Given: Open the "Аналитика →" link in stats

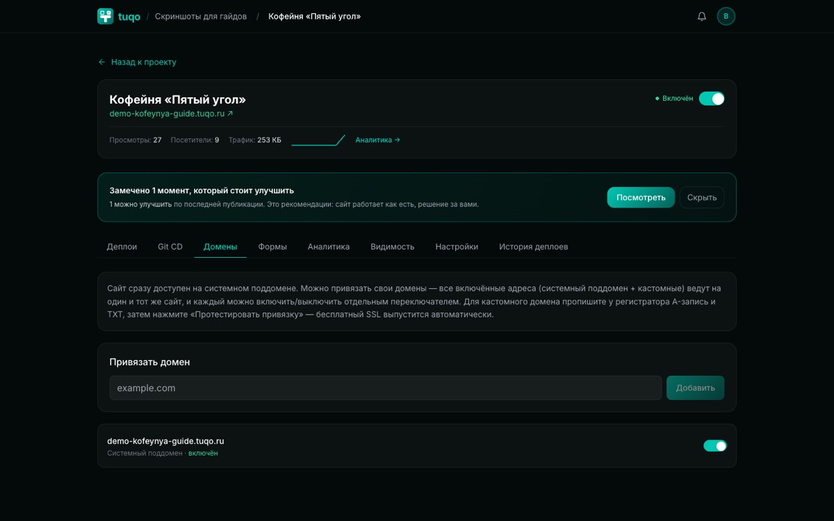Looking at the screenshot, I should pyautogui.click(x=377, y=140).
